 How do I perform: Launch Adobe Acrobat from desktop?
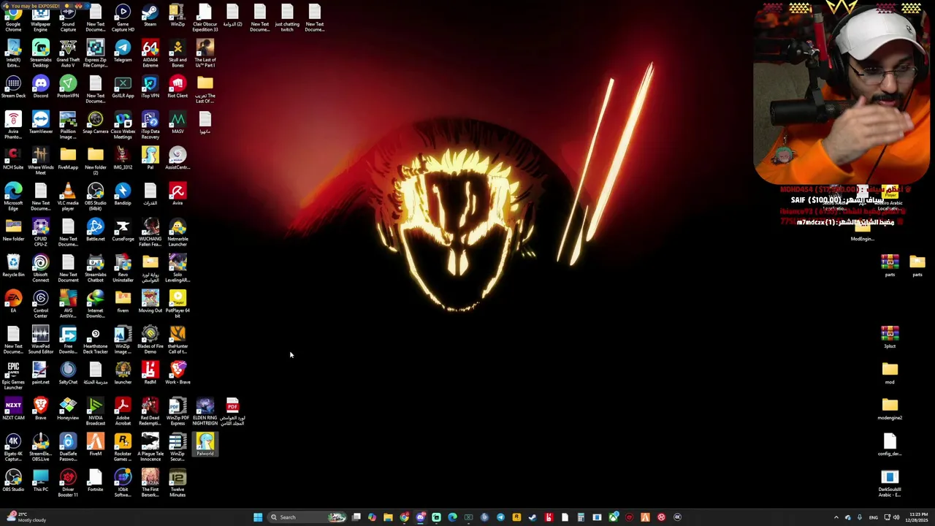[x=123, y=412]
